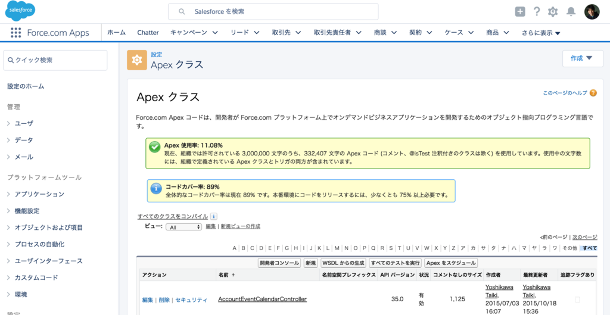The height and width of the screenshot is (315, 610).
Task: Expand the 契約 tab dropdown
Action: pyautogui.click(x=429, y=33)
